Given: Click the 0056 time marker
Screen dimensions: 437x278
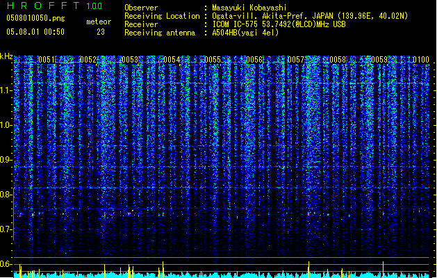Looking at the screenshot, I should (254, 60).
